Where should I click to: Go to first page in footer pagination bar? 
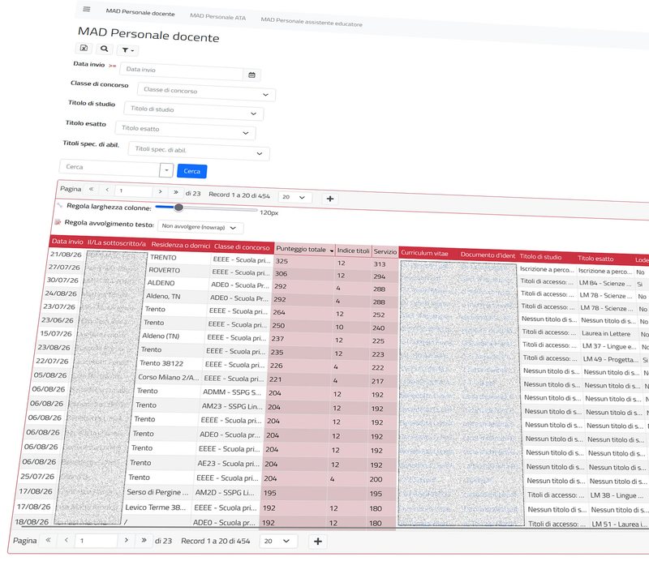click(x=48, y=540)
